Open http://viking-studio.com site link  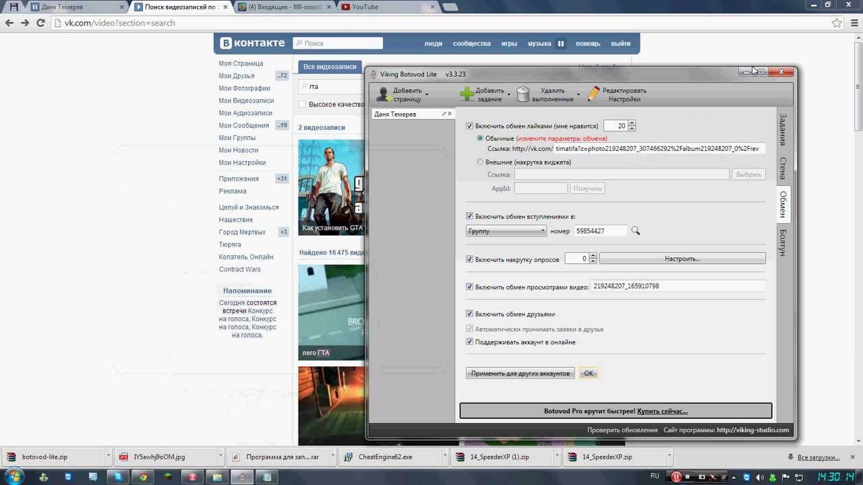point(752,430)
